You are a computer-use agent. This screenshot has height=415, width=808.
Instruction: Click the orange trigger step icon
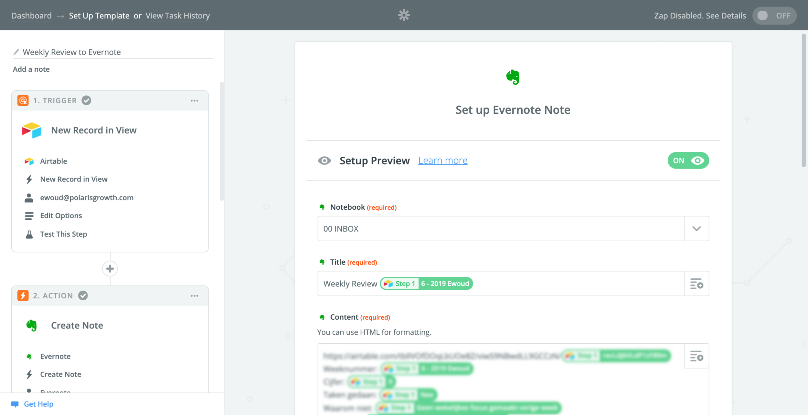tap(23, 100)
